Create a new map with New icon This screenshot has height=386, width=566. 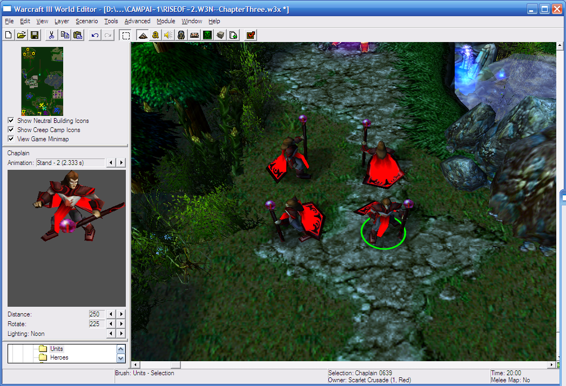8,35
